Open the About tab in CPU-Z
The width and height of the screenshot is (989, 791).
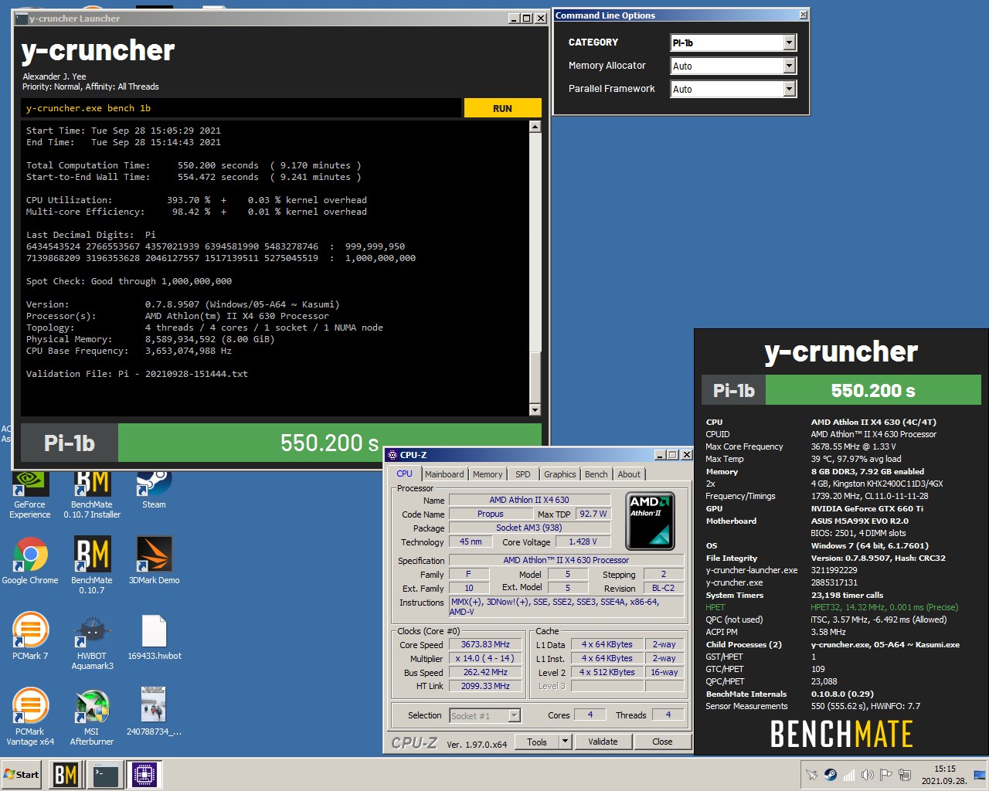629,474
